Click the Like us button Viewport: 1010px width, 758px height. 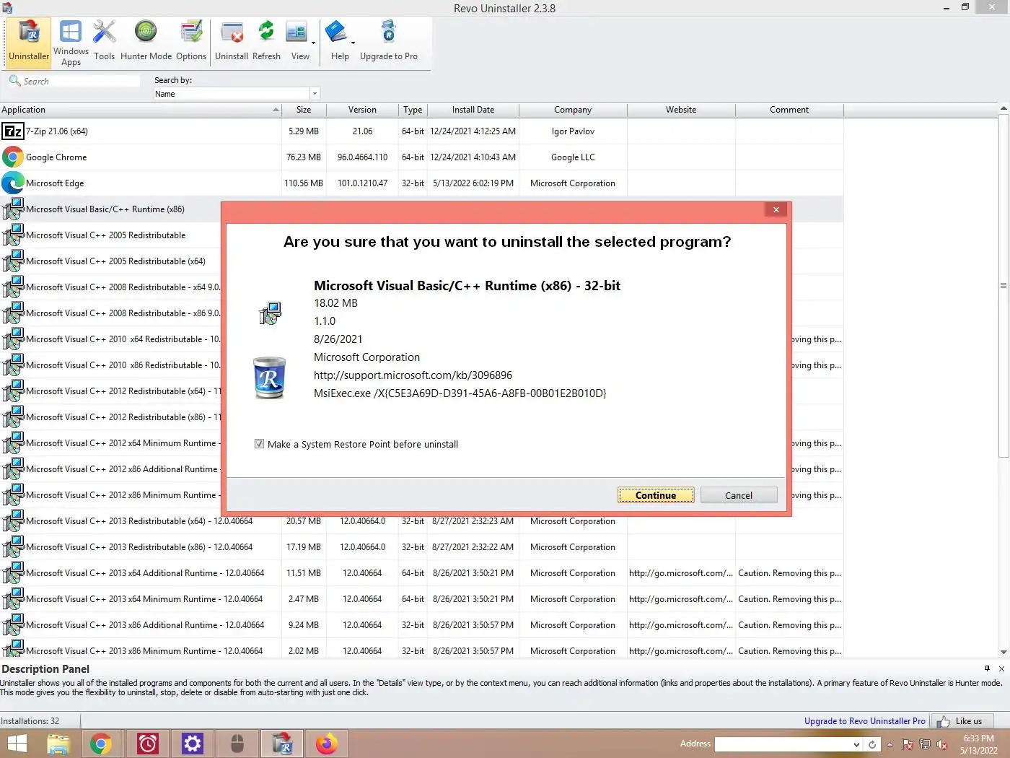point(962,721)
